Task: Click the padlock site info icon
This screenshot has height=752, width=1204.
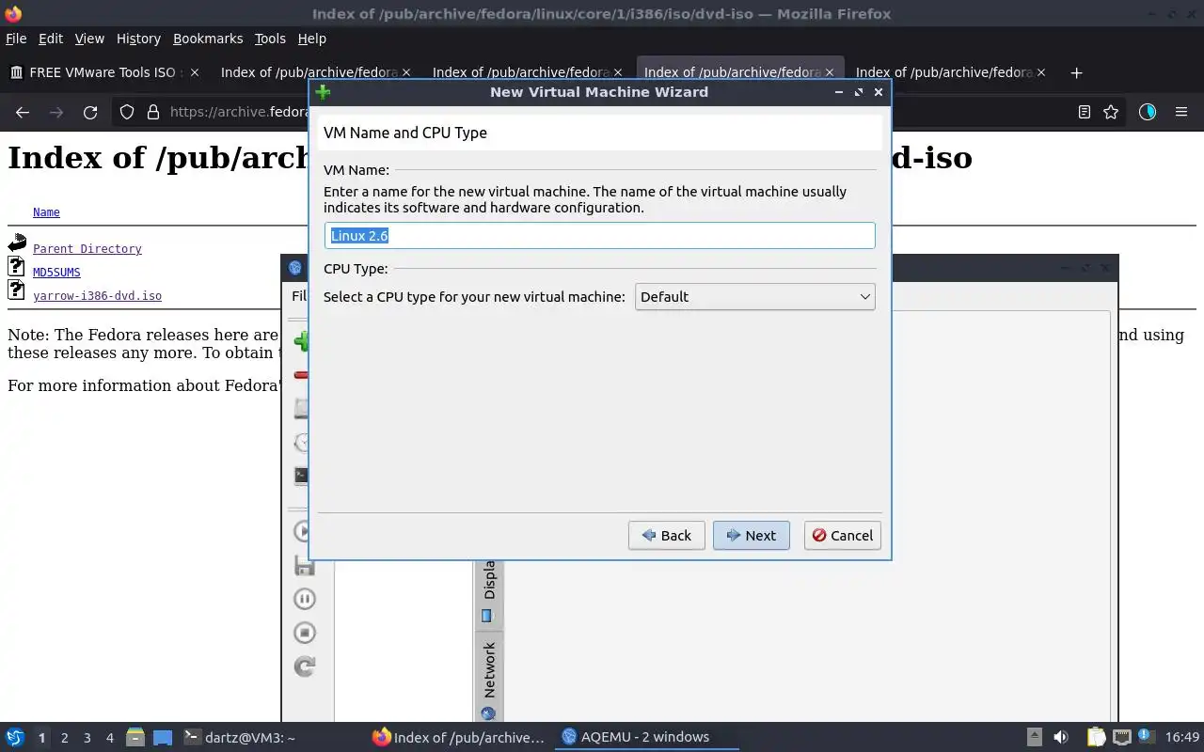Action: coord(152,112)
